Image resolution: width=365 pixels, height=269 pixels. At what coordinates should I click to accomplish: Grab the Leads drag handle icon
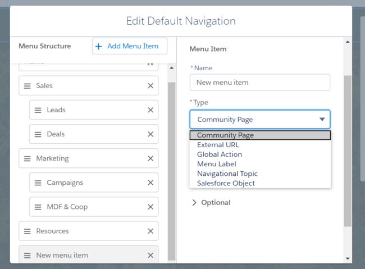point(38,110)
